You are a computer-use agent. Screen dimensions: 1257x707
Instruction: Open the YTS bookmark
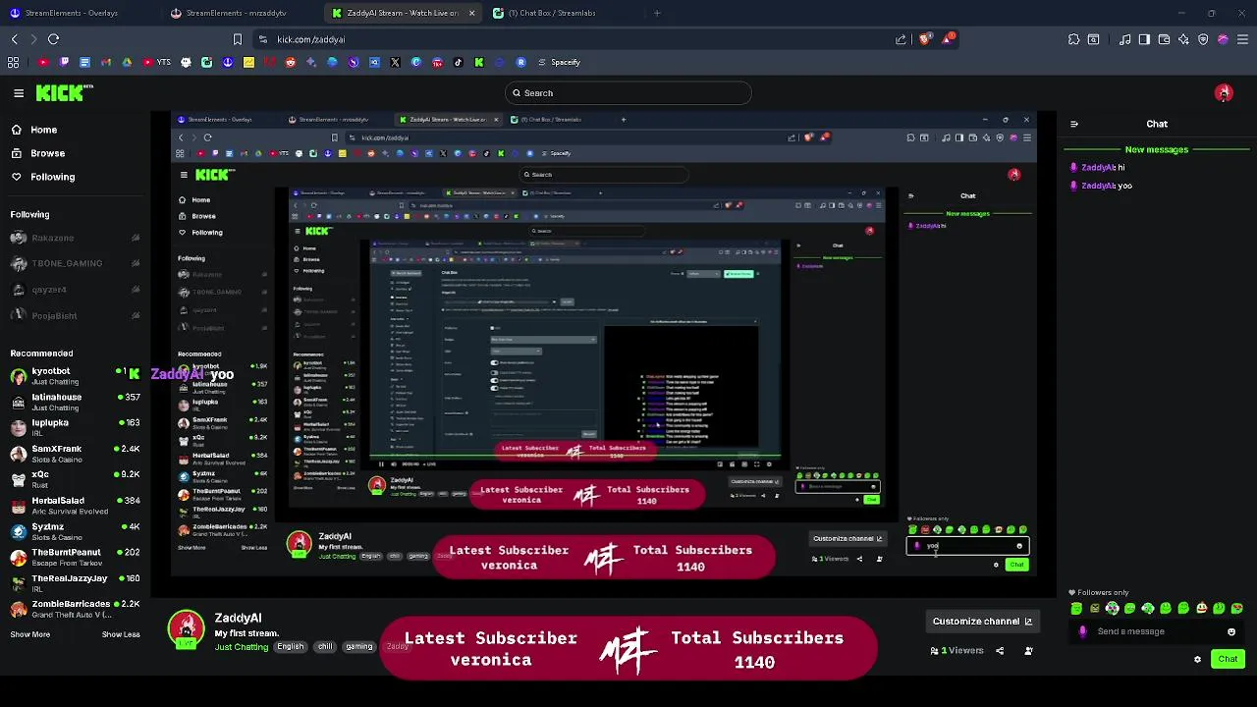(155, 62)
